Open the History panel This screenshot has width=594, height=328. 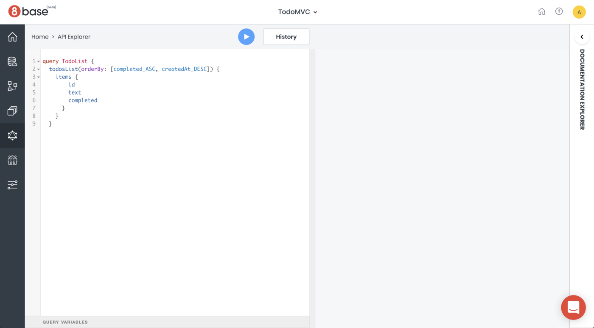point(286,36)
